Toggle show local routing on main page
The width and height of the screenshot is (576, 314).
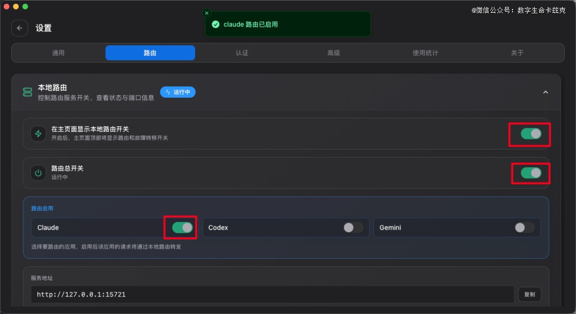pyautogui.click(x=531, y=134)
